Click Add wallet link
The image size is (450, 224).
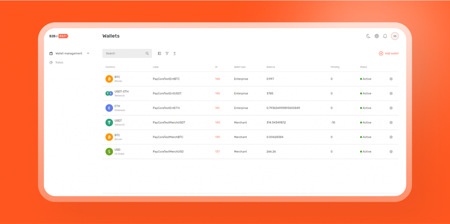[x=391, y=53]
